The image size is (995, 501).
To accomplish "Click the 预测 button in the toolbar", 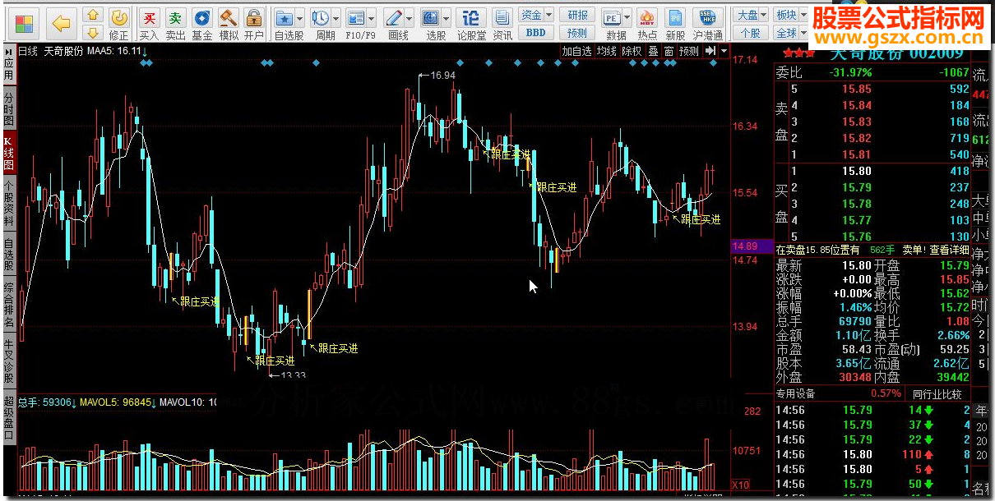I will point(577,33).
